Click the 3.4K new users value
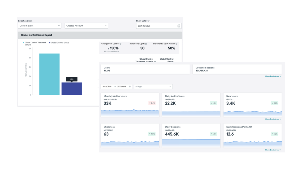The height and width of the screenshot is (170, 302). click(231, 103)
